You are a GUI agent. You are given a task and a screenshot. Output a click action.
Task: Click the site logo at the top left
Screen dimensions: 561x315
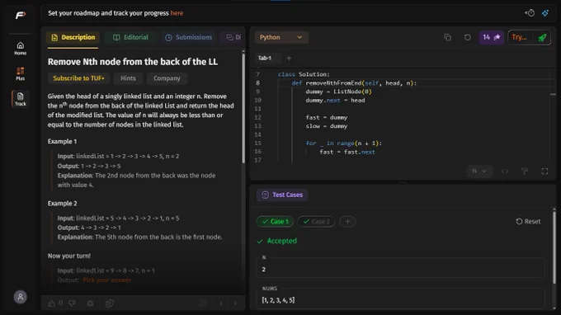coord(21,15)
